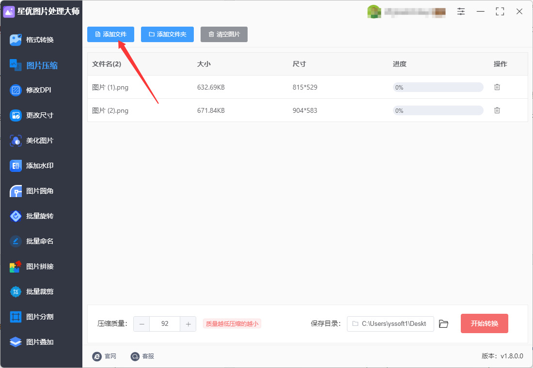Open the 图片分割 image split tool

[31, 317]
